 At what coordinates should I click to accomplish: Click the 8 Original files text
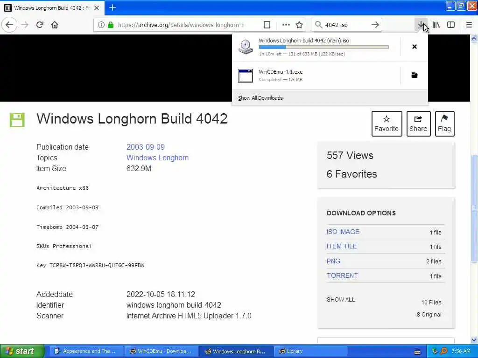click(429, 315)
